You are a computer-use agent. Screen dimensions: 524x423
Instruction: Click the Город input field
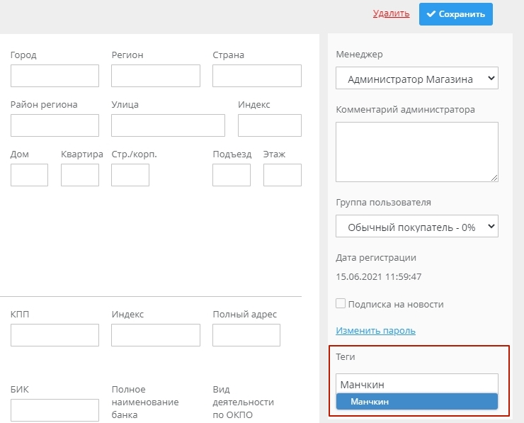pyautogui.click(x=55, y=76)
